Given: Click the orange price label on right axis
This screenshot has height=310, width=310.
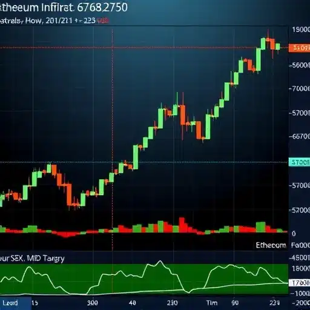Looking at the screenshot, I should (299, 48).
